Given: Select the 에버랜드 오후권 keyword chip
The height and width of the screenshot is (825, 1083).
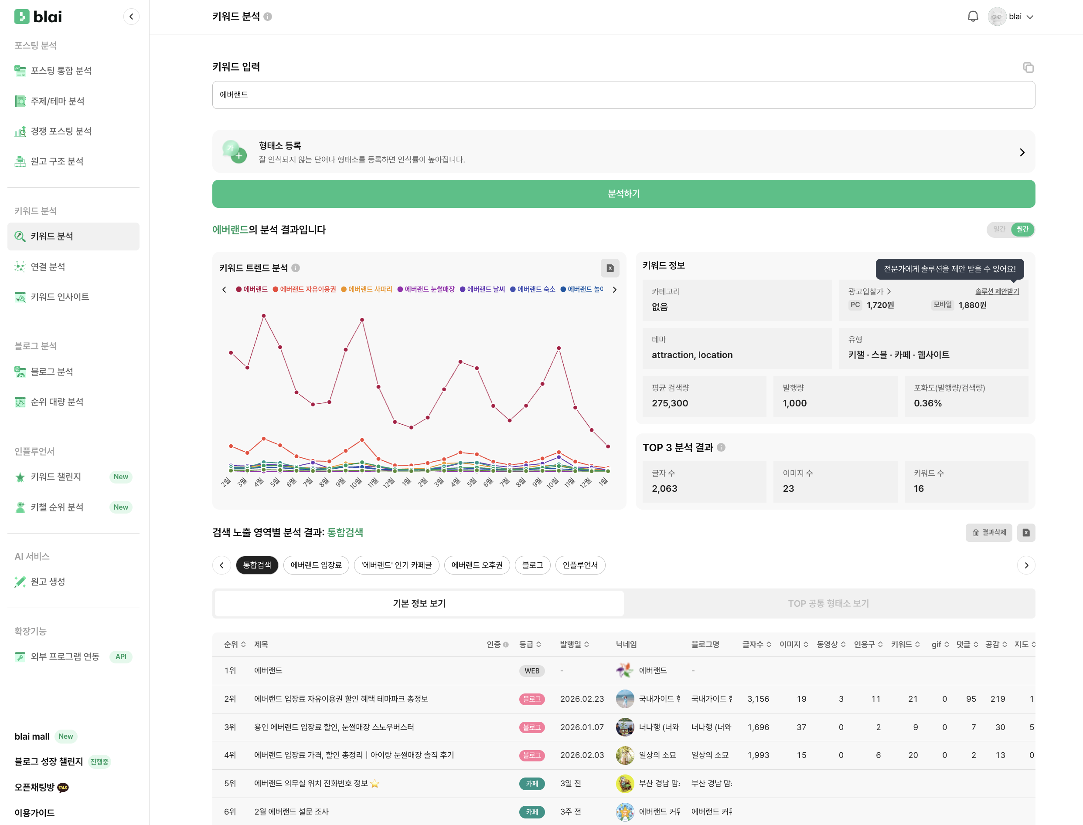Looking at the screenshot, I should (477, 565).
